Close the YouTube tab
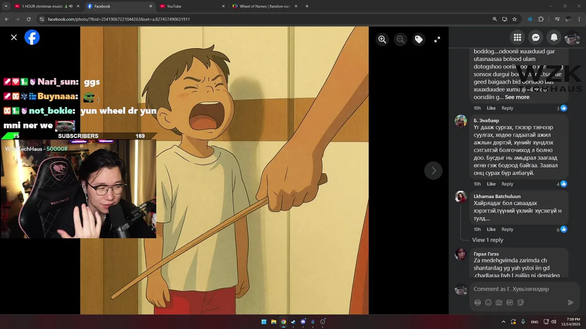Screen dimensions: 586x329 (x=223, y=6)
